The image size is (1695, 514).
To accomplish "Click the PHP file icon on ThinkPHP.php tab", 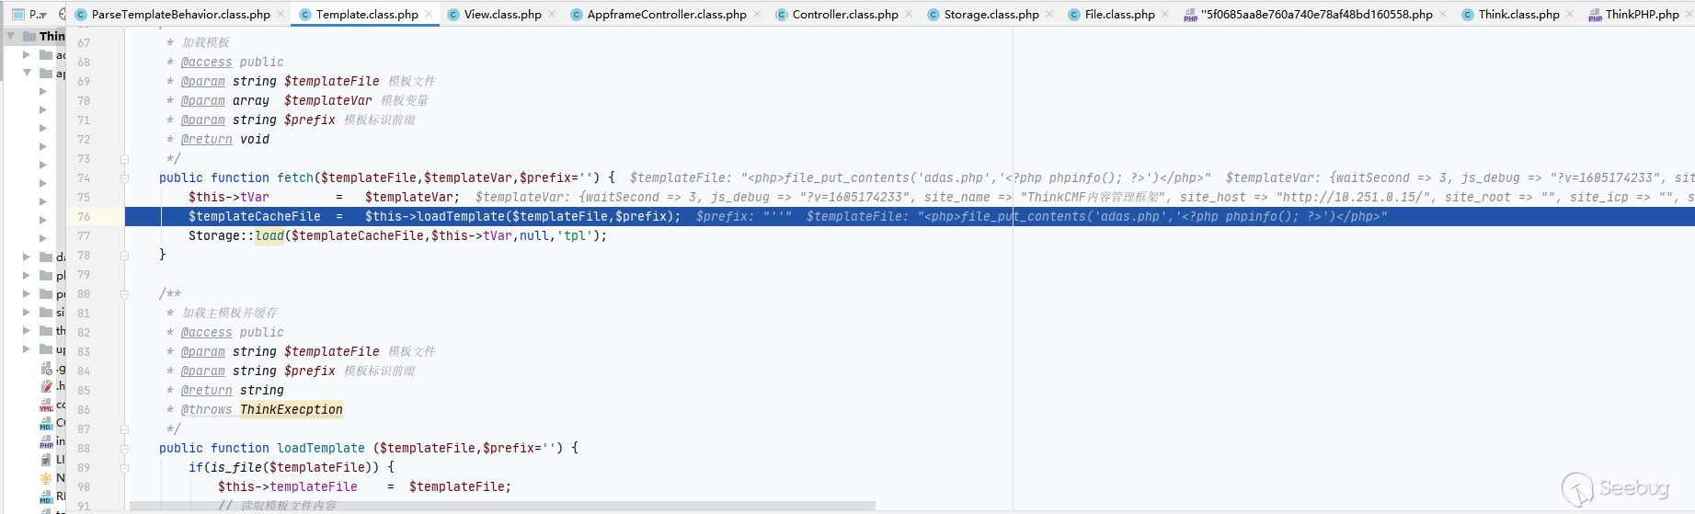I will tap(1595, 15).
